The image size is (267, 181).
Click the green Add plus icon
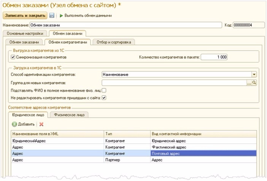(14, 124)
